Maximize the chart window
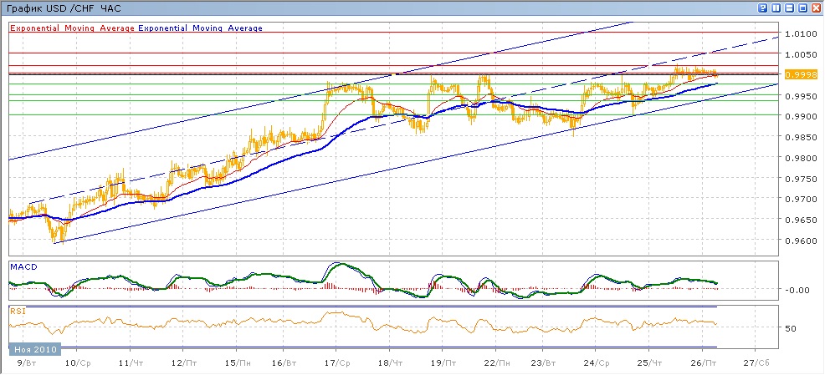Screen dimensions: 825x375 (803, 8)
